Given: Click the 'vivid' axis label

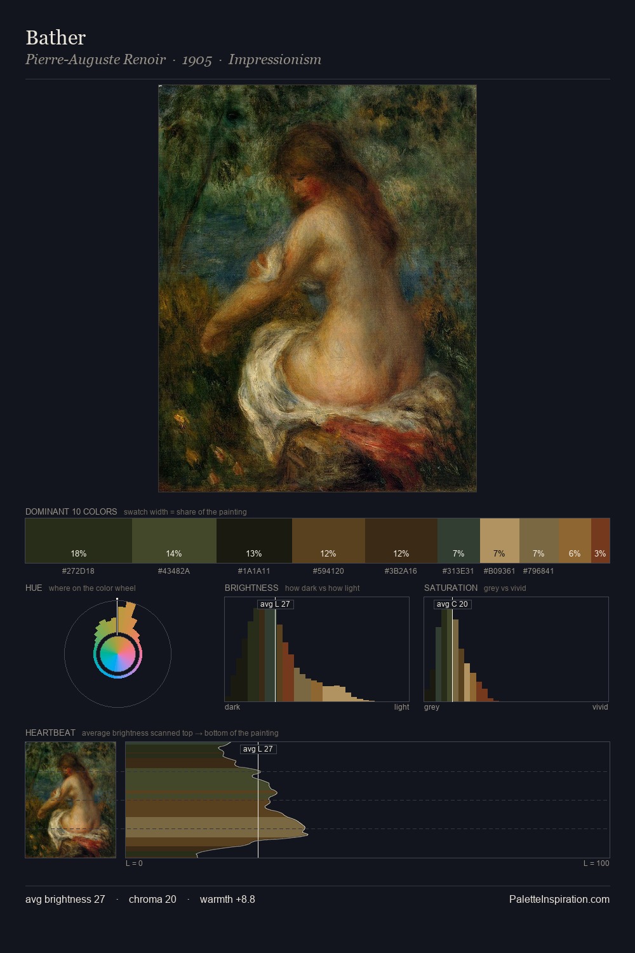Looking at the screenshot, I should [x=600, y=707].
